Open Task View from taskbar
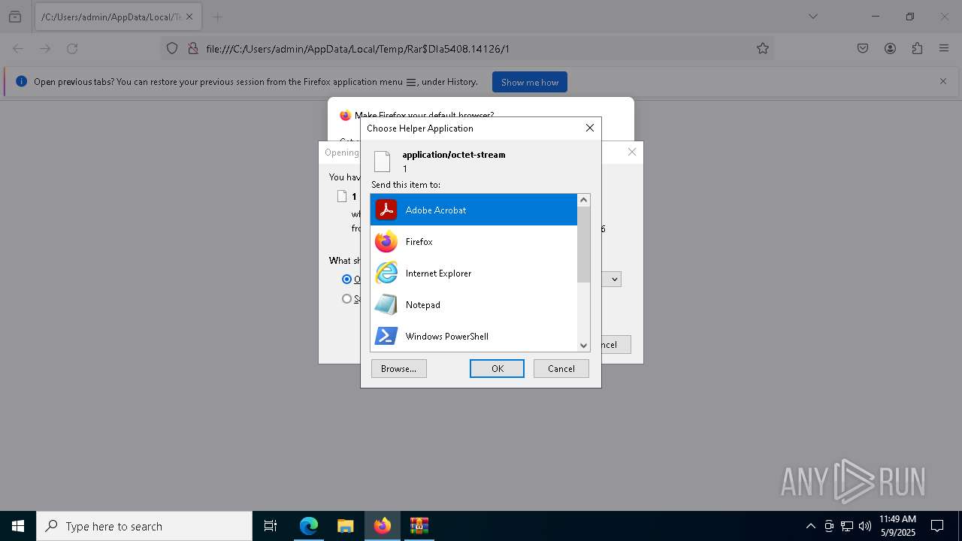This screenshot has width=962, height=541. tap(271, 526)
